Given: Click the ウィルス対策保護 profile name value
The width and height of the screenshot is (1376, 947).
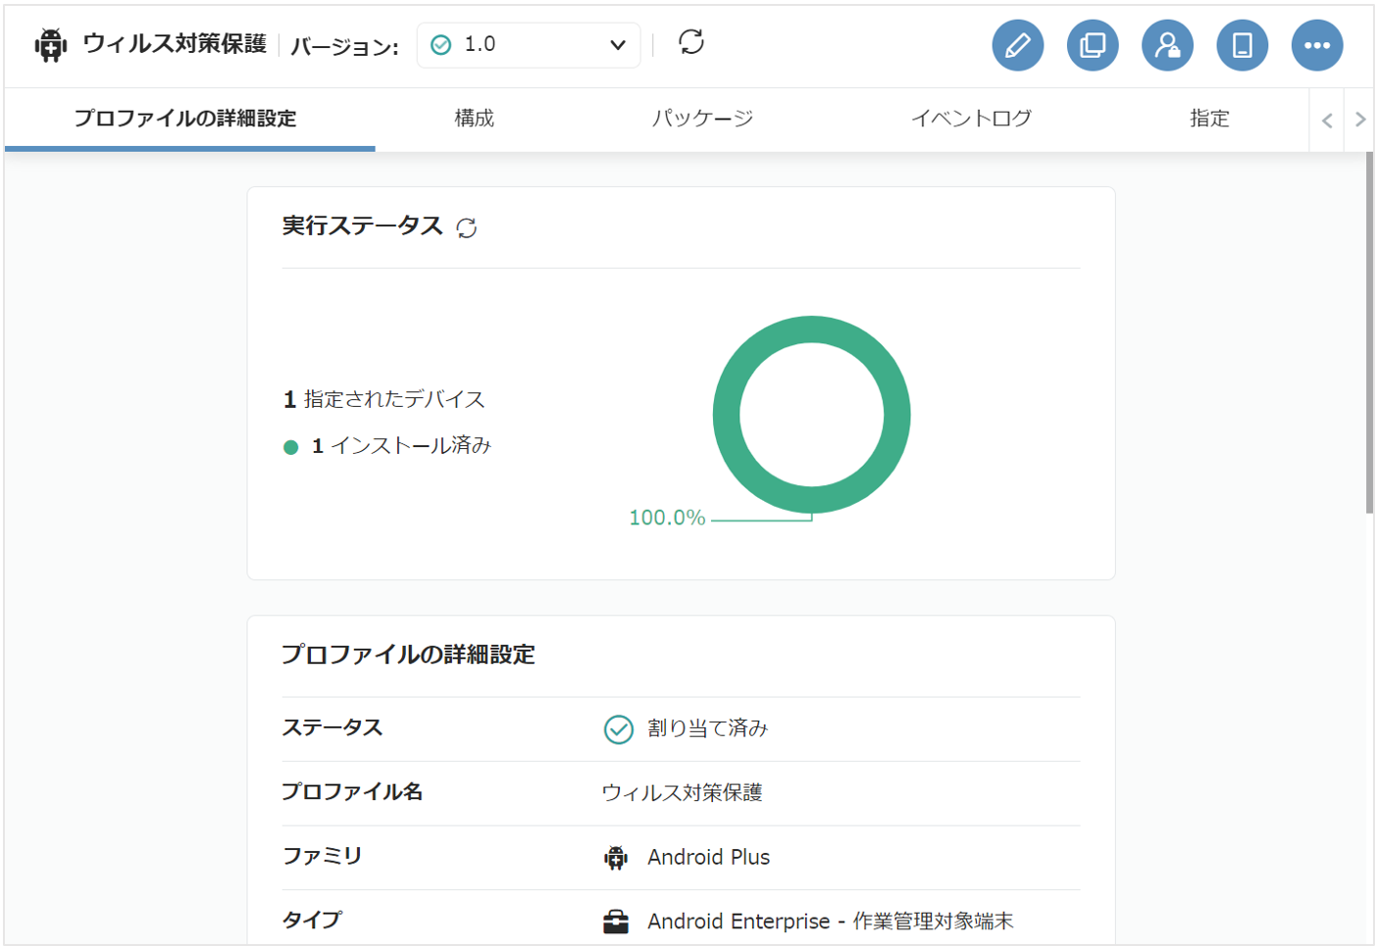Looking at the screenshot, I should [x=683, y=793].
